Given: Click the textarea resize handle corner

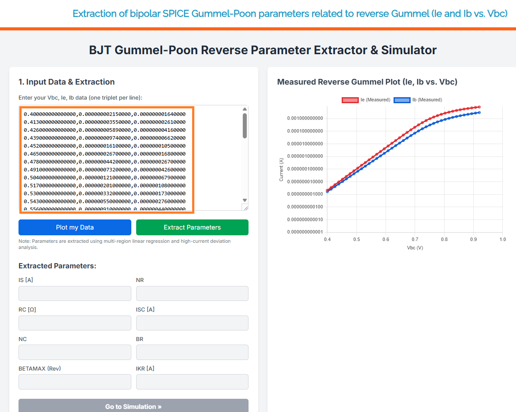Looking at the screenshot, I should [x=245, y=208].
